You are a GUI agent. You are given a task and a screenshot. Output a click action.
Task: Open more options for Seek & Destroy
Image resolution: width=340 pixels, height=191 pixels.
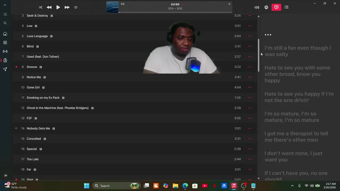250,16
